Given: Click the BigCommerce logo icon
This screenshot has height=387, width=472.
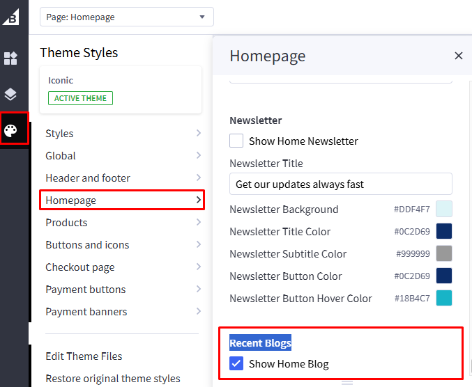Looking at the screenshot, I should 10,17.
